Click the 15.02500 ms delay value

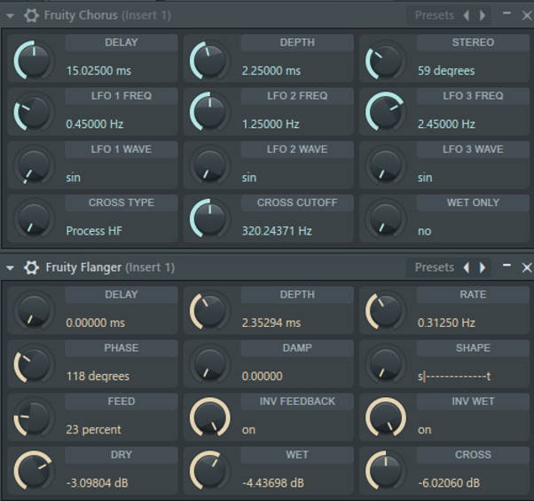coord(98,70)
